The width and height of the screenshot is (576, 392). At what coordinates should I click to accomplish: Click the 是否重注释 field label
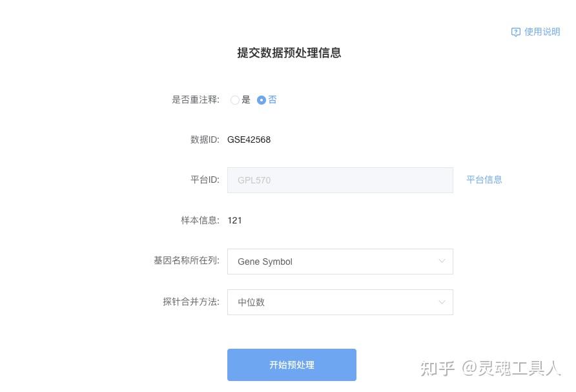(x=195, y=100)
